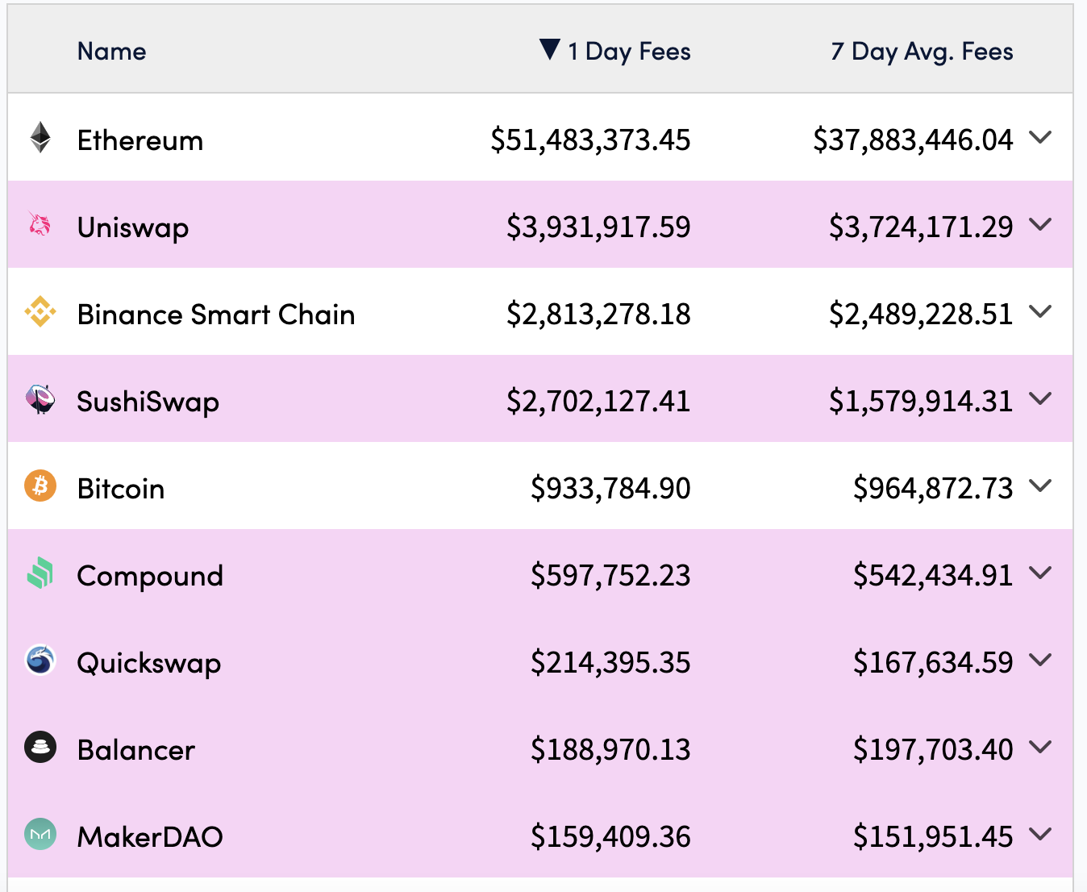Click Quickswap's $167,634.59 average value
The width and height of the screenshot is (1087, 892).
coord(934,663)
